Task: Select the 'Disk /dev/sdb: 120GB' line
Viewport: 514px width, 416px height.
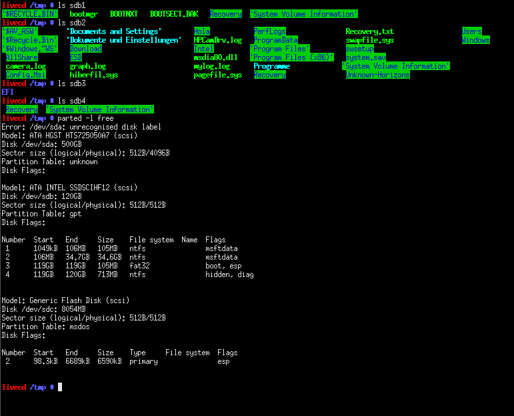Action: [x=41, y=196]
